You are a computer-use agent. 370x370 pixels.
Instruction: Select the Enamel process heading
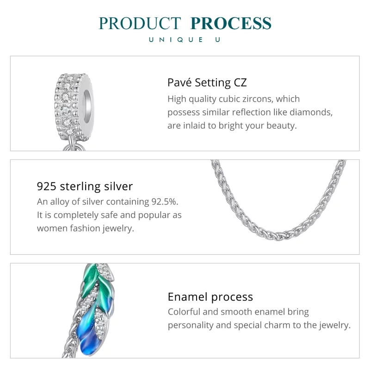coord(210,297)
